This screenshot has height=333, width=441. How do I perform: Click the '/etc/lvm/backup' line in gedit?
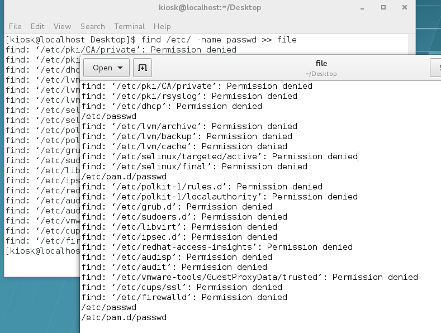tap(187, 136)
